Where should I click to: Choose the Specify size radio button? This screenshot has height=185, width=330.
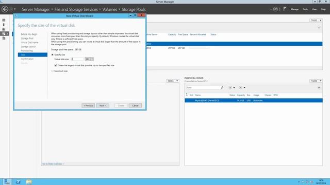(x=53, y=55)
